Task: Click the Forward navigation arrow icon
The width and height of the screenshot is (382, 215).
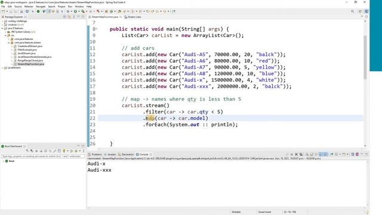Action: click(x=165, y=11)
